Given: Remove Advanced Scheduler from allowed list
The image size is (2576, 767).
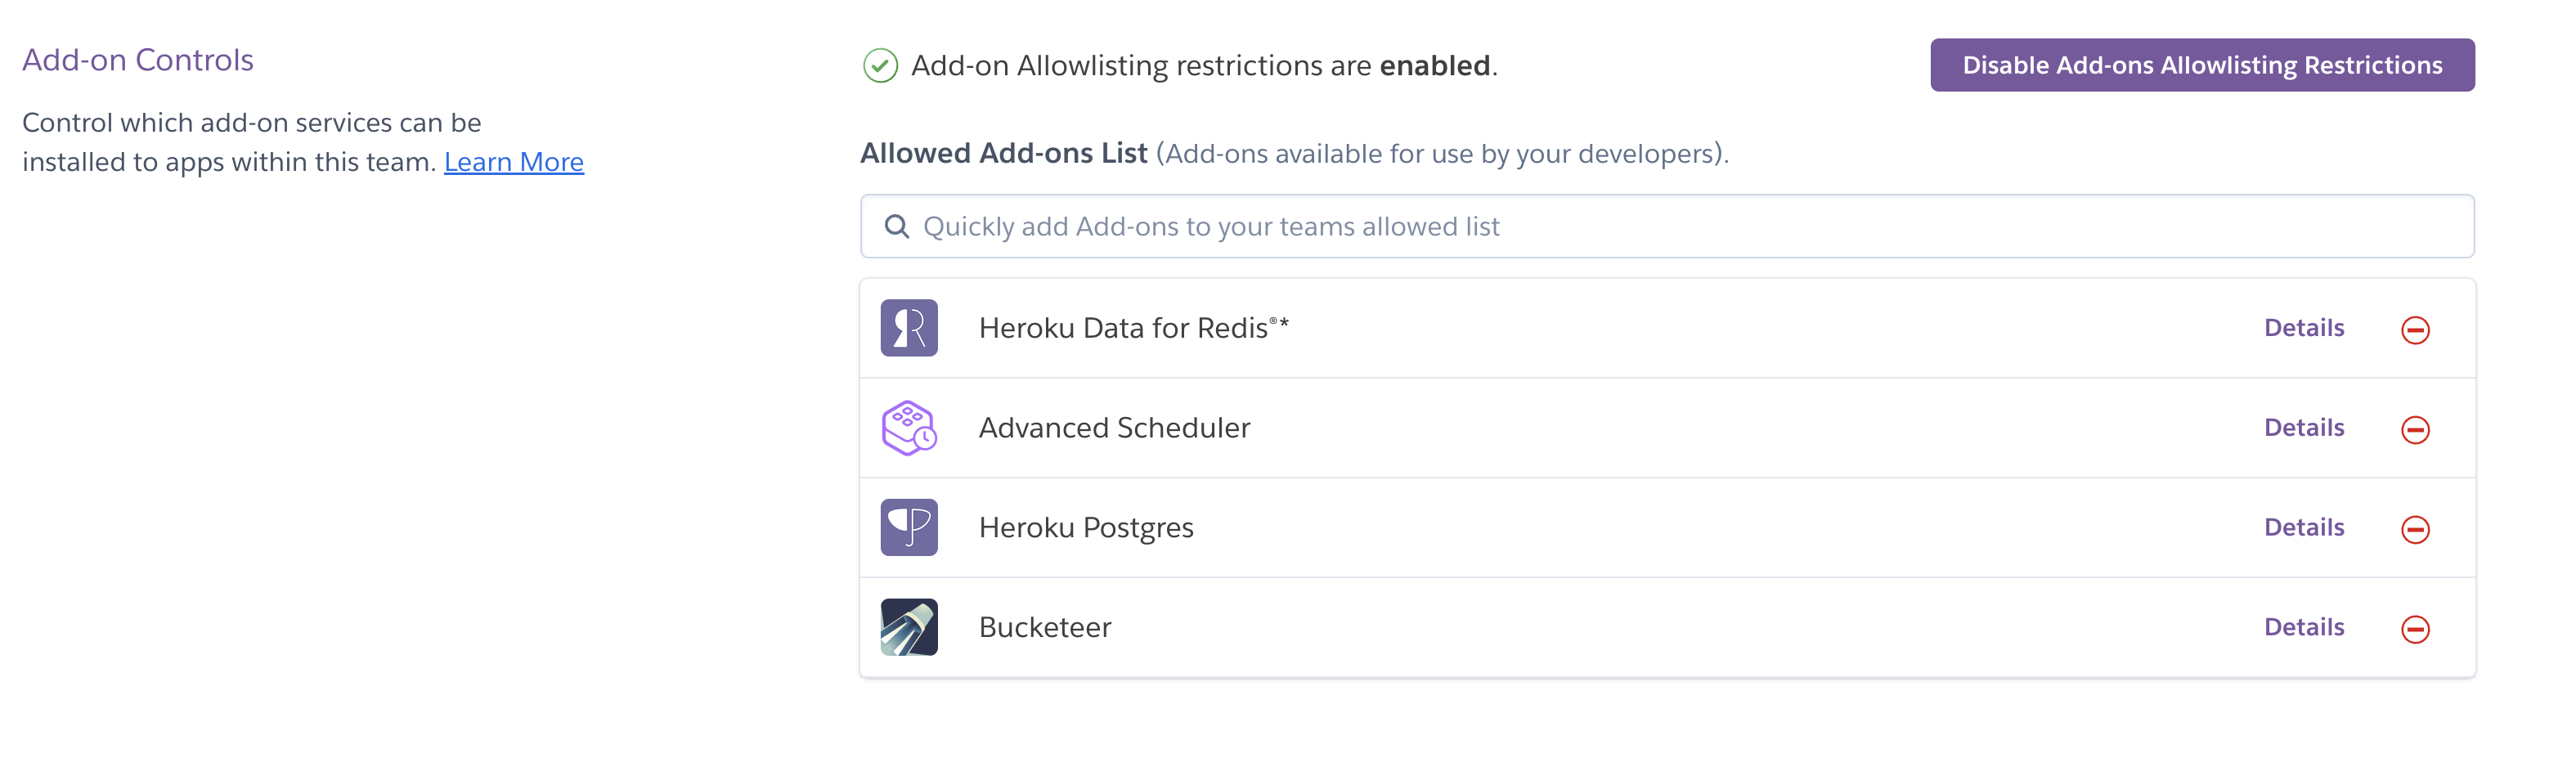Looking at the screenshot, I should [x=2414, y=430].
